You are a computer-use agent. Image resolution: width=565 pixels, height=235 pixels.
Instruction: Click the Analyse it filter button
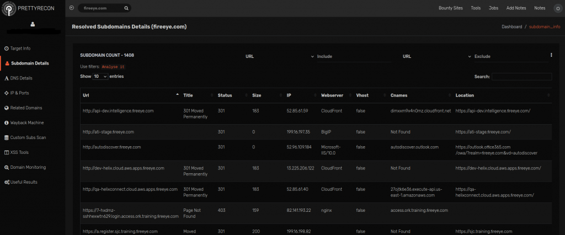point(114,67)
